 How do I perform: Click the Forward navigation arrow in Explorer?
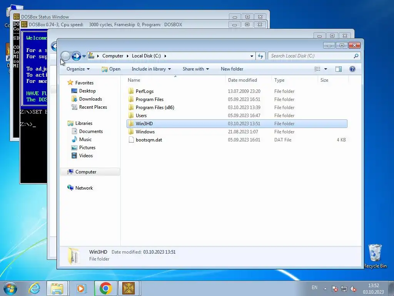click(x=76, y=56)
